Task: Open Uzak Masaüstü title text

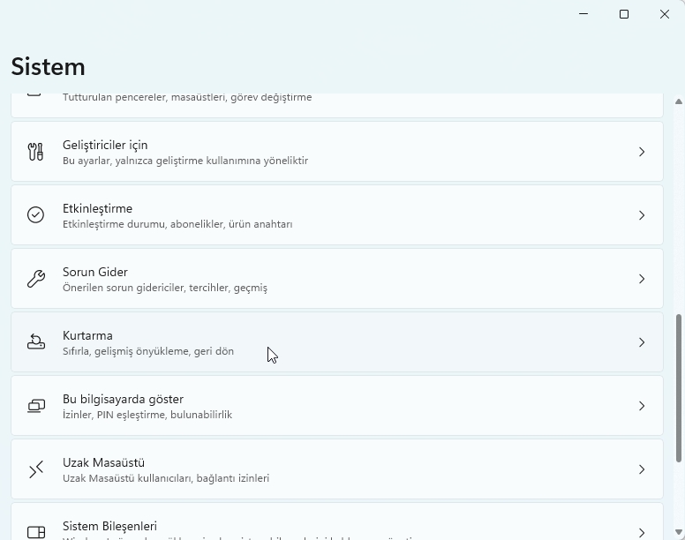Action: click(x=103, y=462)
